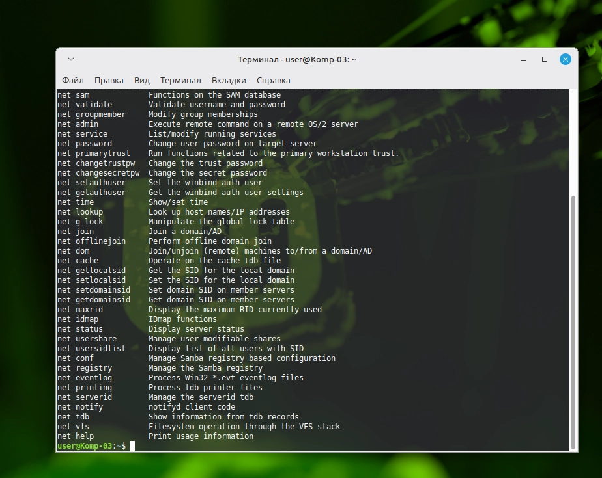This screenshot has height=478, width=602.
Task: Click the 'net usershare' command
Action: [x=87, y=339]
